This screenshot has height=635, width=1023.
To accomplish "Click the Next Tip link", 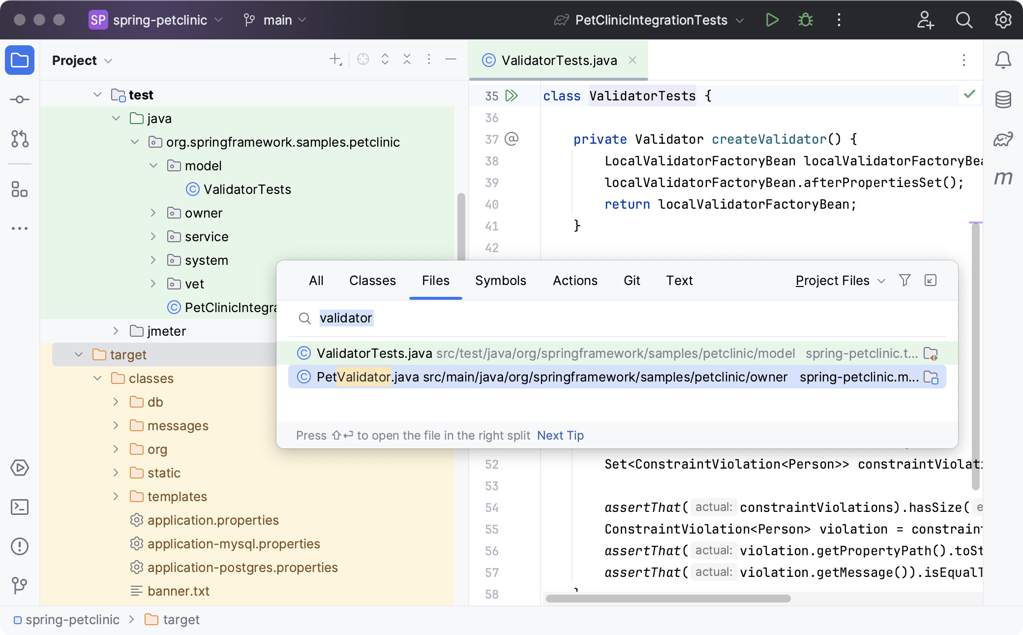I will point(560,435).
